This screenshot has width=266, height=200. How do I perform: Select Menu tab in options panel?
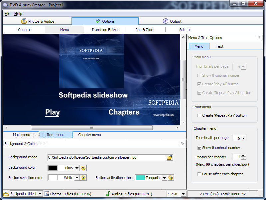coord(199,46)
